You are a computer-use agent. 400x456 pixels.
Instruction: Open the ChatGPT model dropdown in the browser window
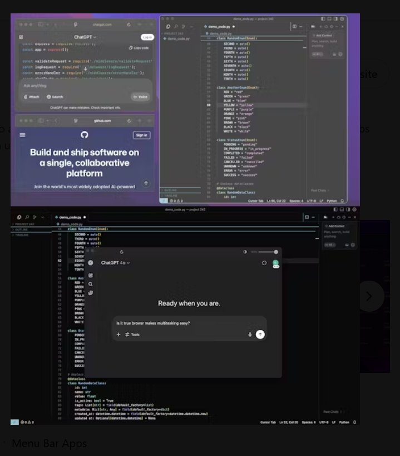coord(85,37)
